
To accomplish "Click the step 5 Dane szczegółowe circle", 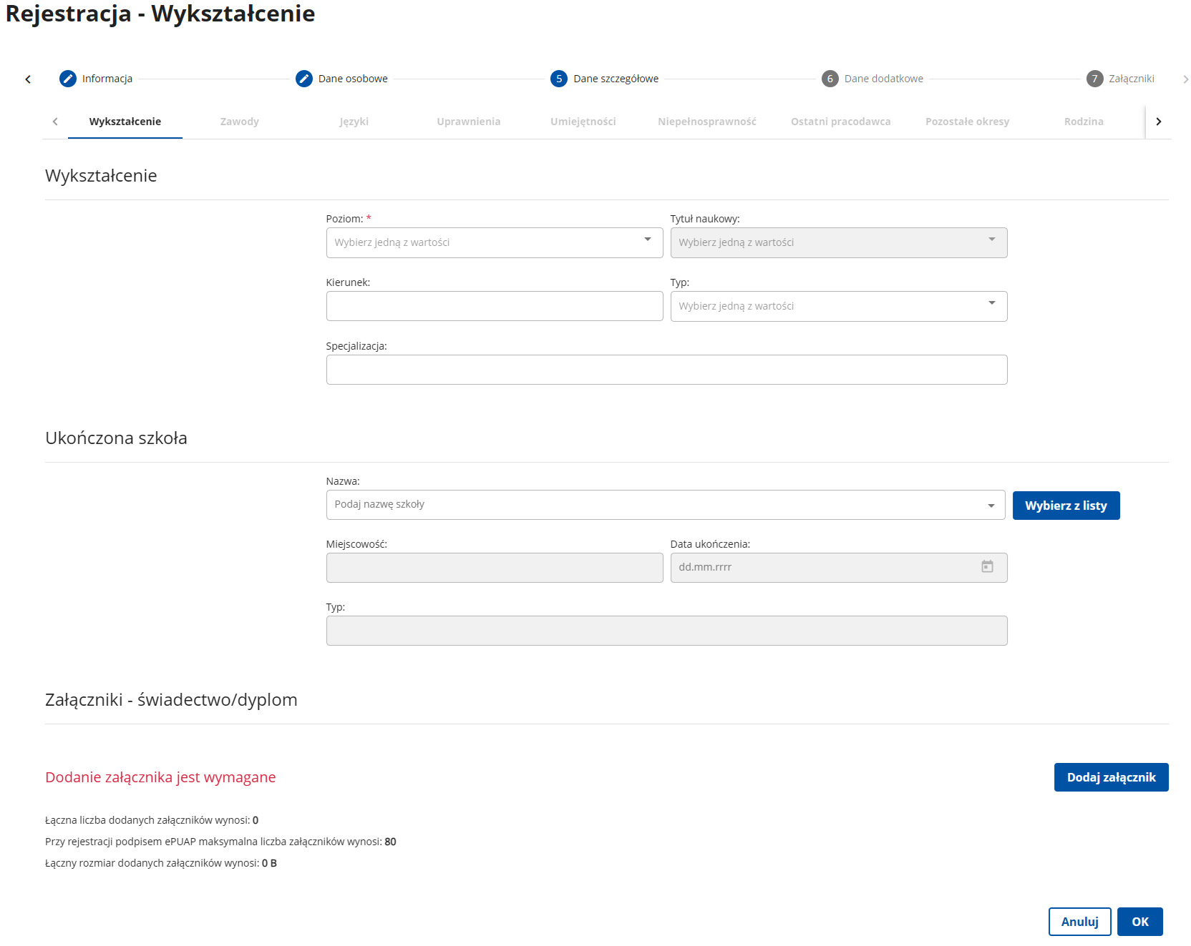I will tap(559, 79).
